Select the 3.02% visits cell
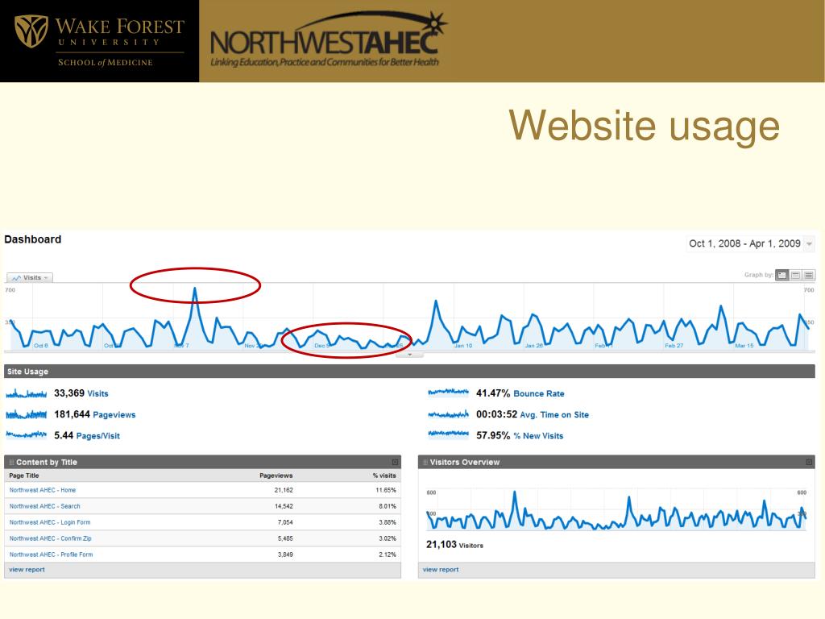Image resolution: width=825 pixels, height=619 pixels. [388, 538]
